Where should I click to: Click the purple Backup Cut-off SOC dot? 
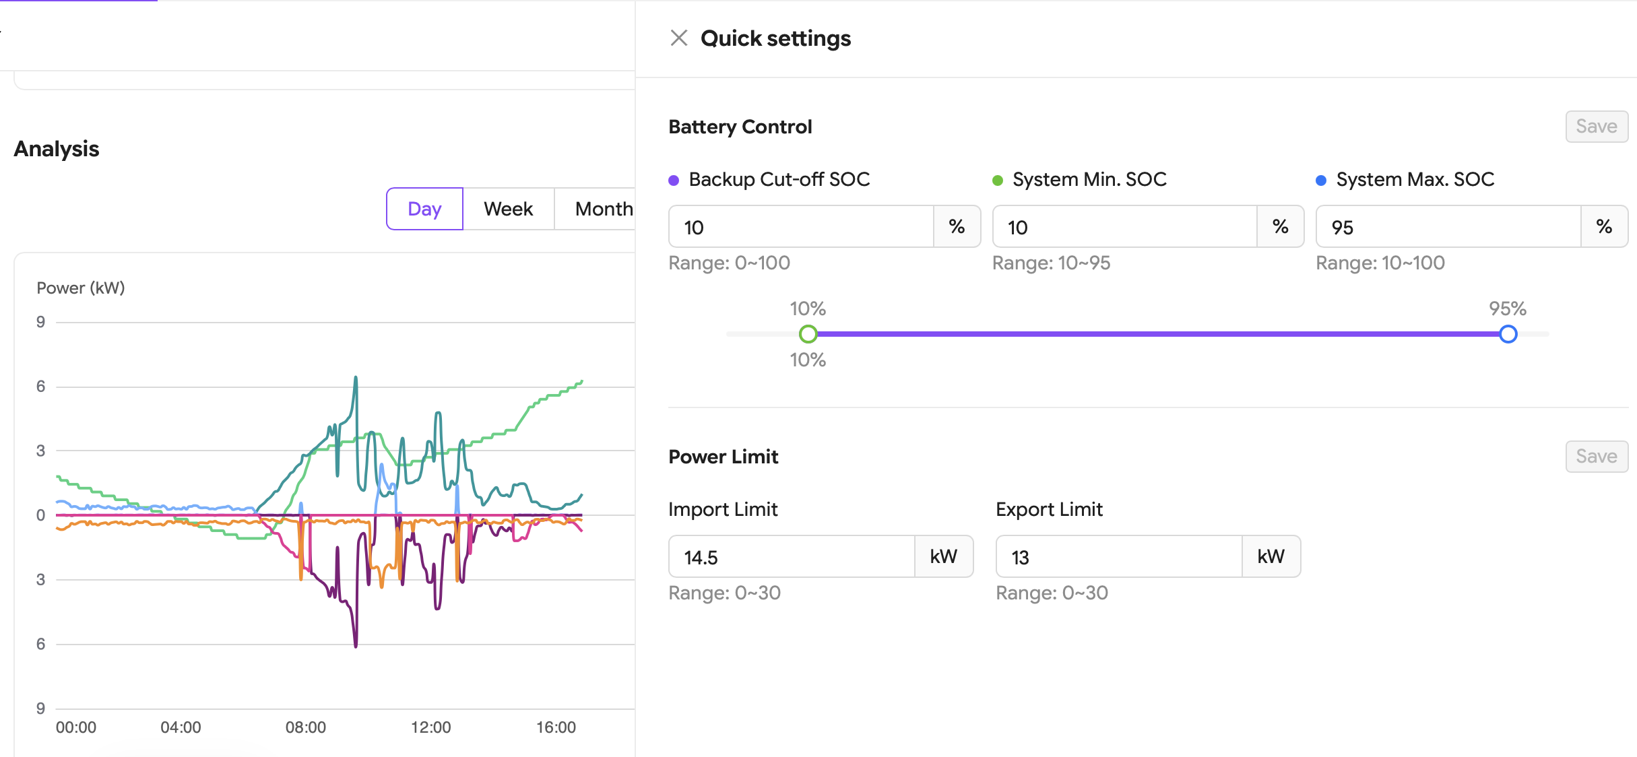click(674, 180)
